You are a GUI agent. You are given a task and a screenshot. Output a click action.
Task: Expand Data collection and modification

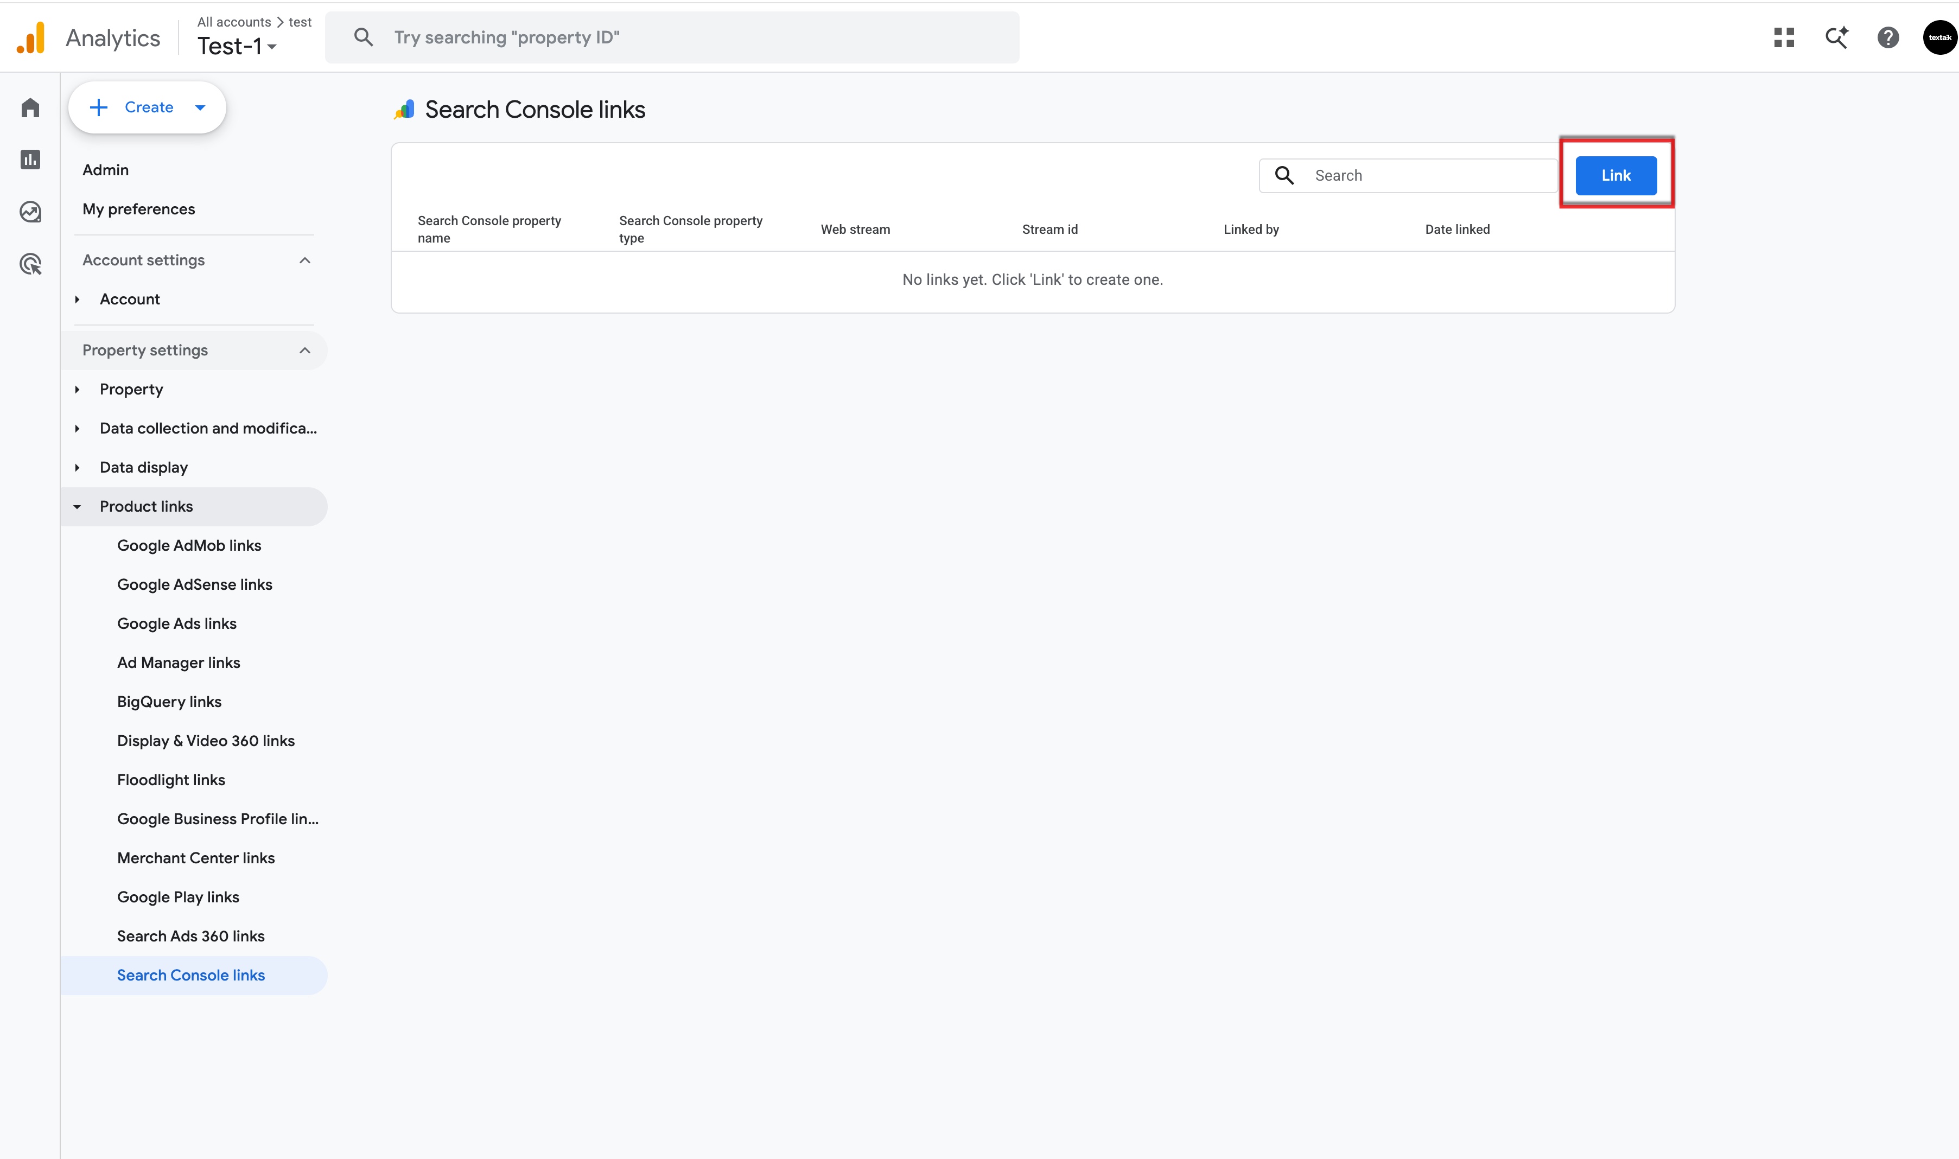[x=77, y=428]
